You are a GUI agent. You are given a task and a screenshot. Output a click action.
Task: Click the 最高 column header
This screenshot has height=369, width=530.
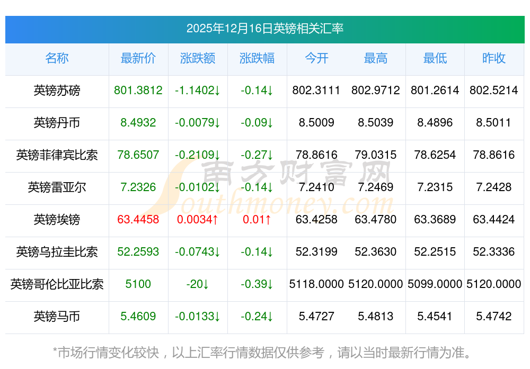point(375,58)
